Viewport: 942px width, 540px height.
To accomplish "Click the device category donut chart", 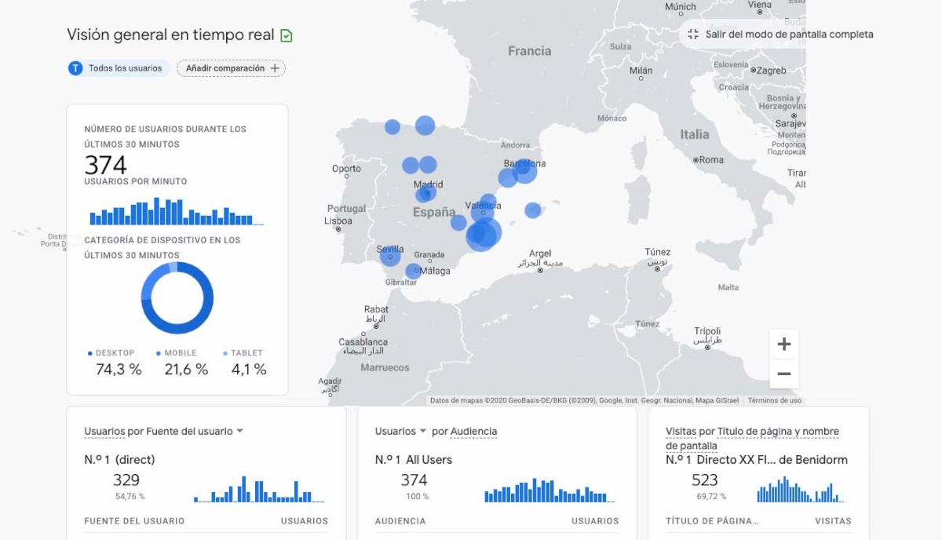I will click(177, 298).
